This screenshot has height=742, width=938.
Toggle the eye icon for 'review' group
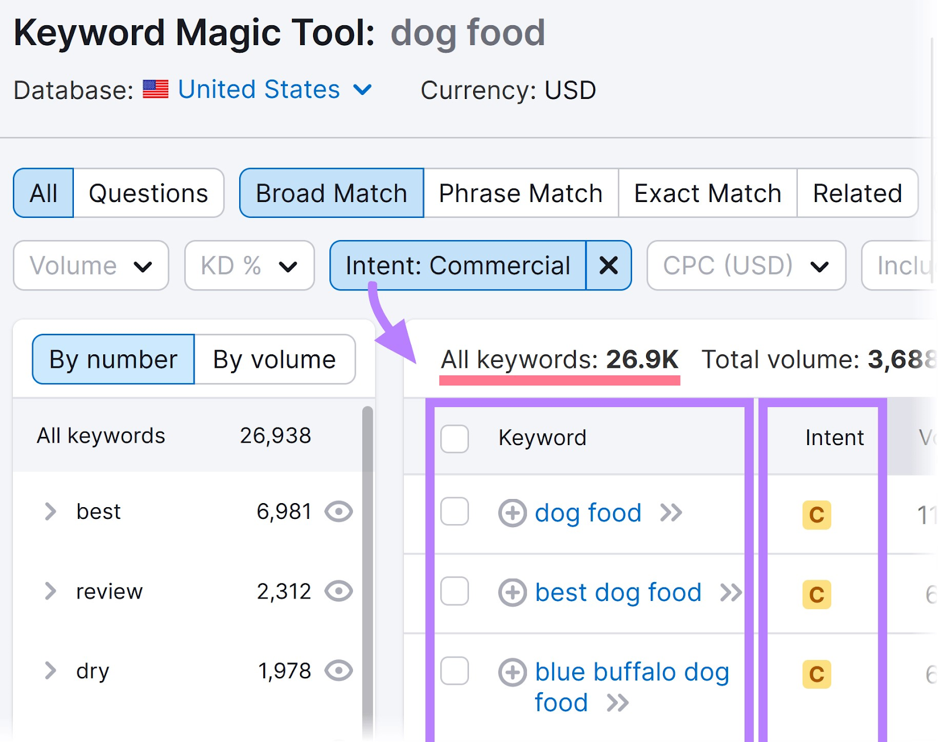(x=339, y=591)
